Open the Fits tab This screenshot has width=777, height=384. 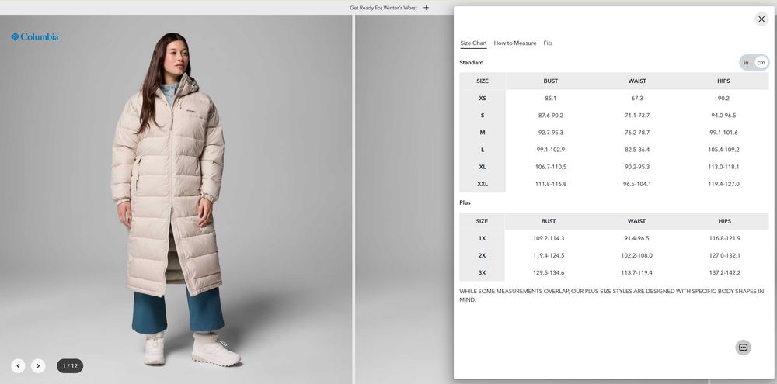pos(548,43)
